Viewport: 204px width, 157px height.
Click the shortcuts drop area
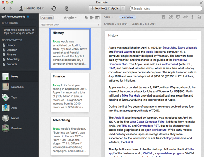point(19,31)
